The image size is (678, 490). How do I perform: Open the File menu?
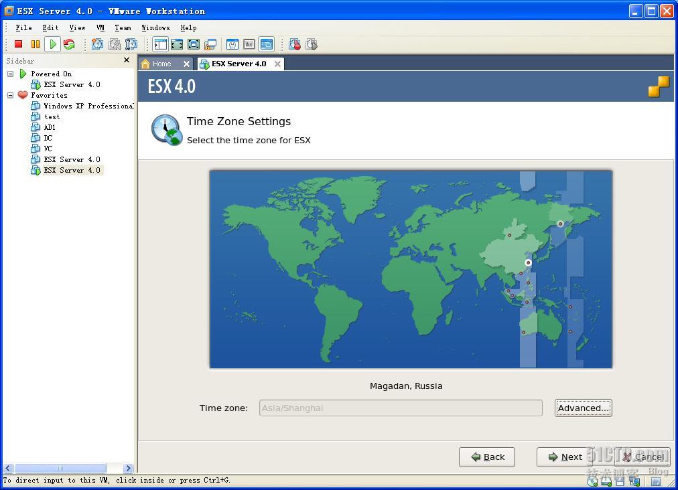pyautogui.click(x=23, y=27)
